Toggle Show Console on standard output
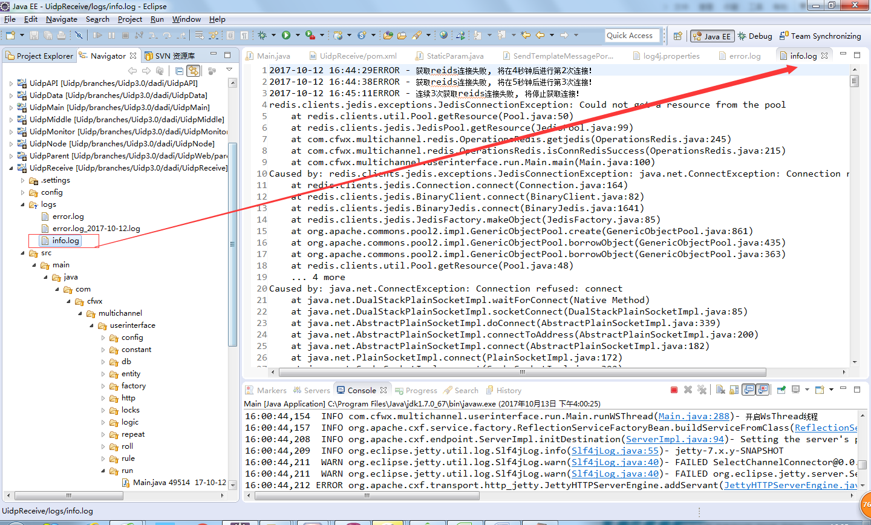Image resolution: width=871 pixels, height=525 pixels. (748, 390)
